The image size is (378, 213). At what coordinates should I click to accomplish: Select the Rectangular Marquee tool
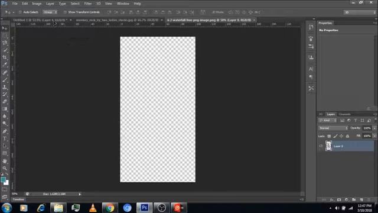(5, 35)
